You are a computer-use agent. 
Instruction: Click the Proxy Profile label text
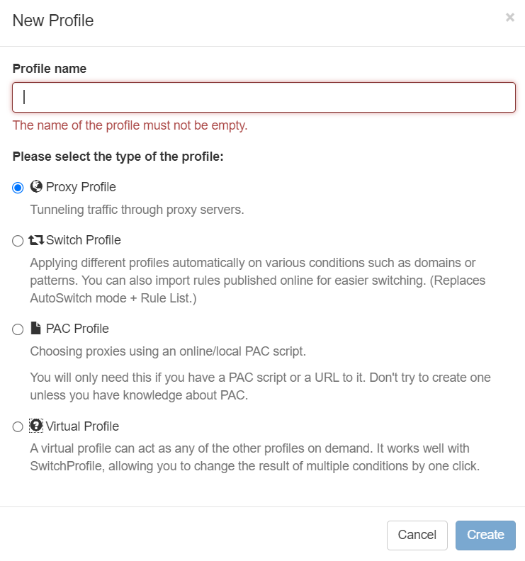click(x=81, y=187)
